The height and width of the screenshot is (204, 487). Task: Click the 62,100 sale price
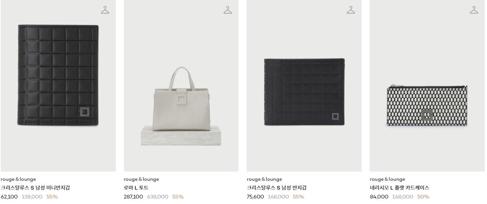coord(9,197)
